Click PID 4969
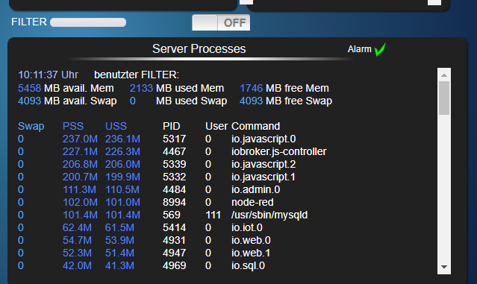The height and width of the screenshot is (284, 477). point(175,265)
